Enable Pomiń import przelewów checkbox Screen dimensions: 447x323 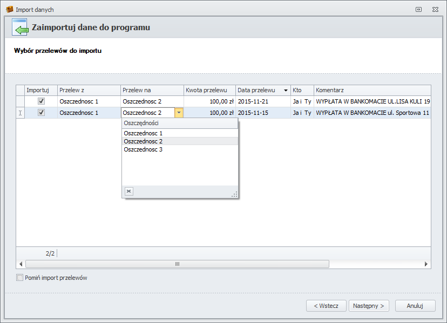[x=20, y=278]
